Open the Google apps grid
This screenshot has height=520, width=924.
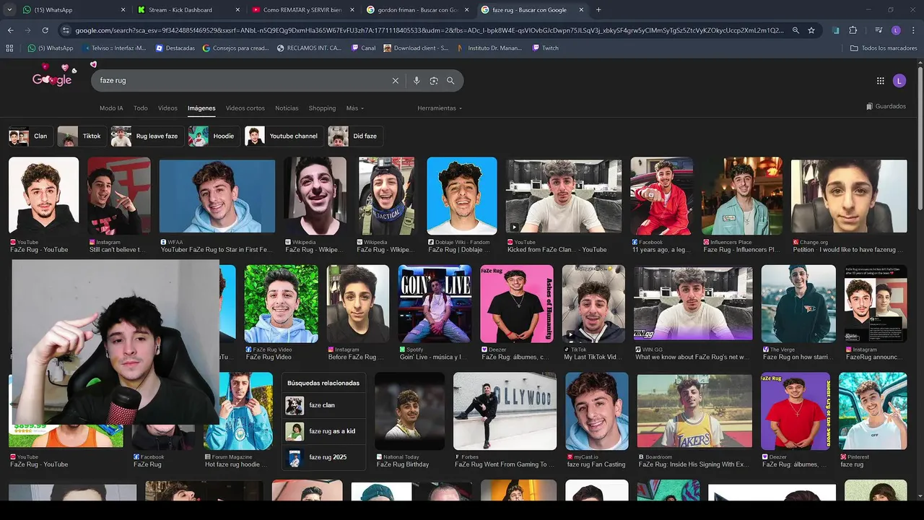(880, 81)
